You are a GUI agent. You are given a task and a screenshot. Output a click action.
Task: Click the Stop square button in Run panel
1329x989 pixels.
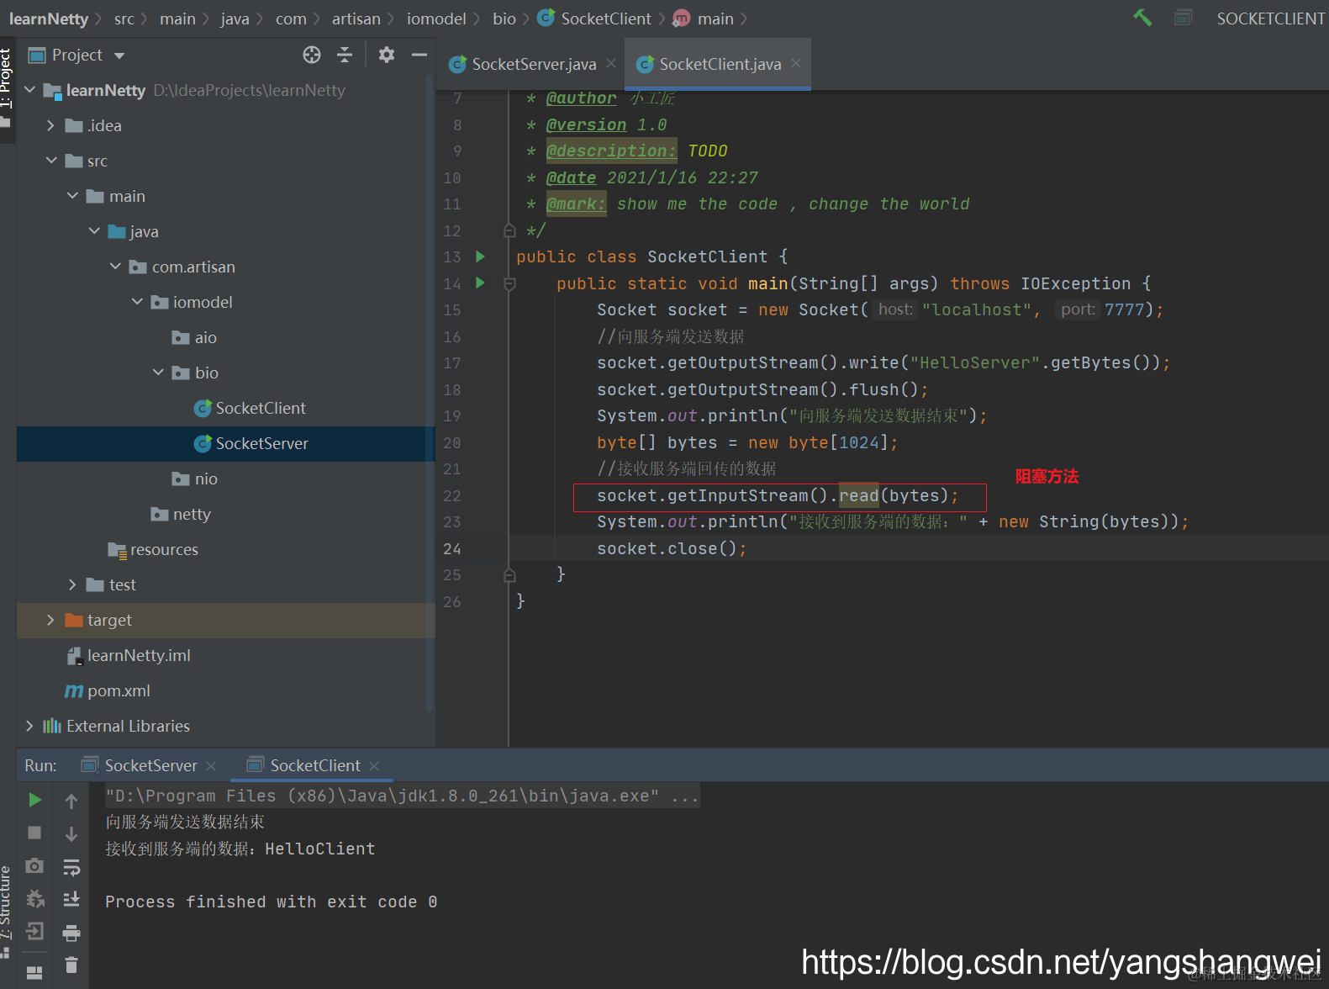(34, 833)
